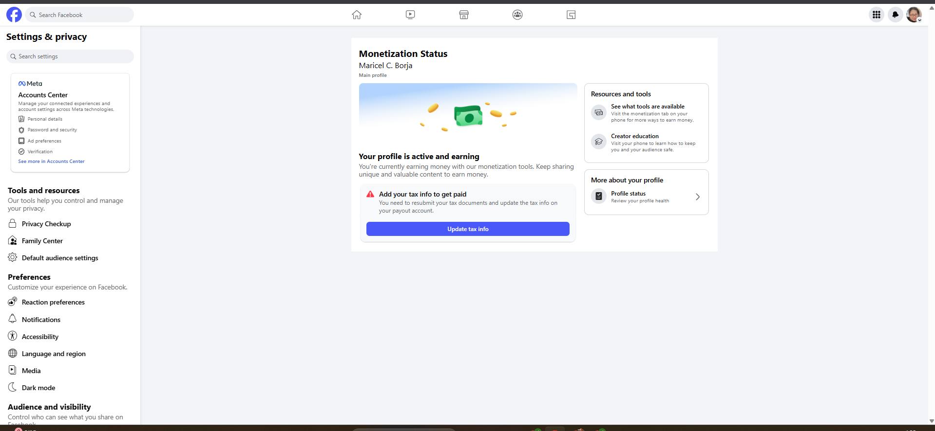Click the Notifications bell icon in sidebar

pyautogui.click(x=13, y=319)
